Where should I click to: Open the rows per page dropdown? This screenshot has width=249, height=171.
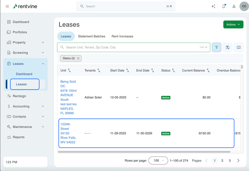coord(158,161)
